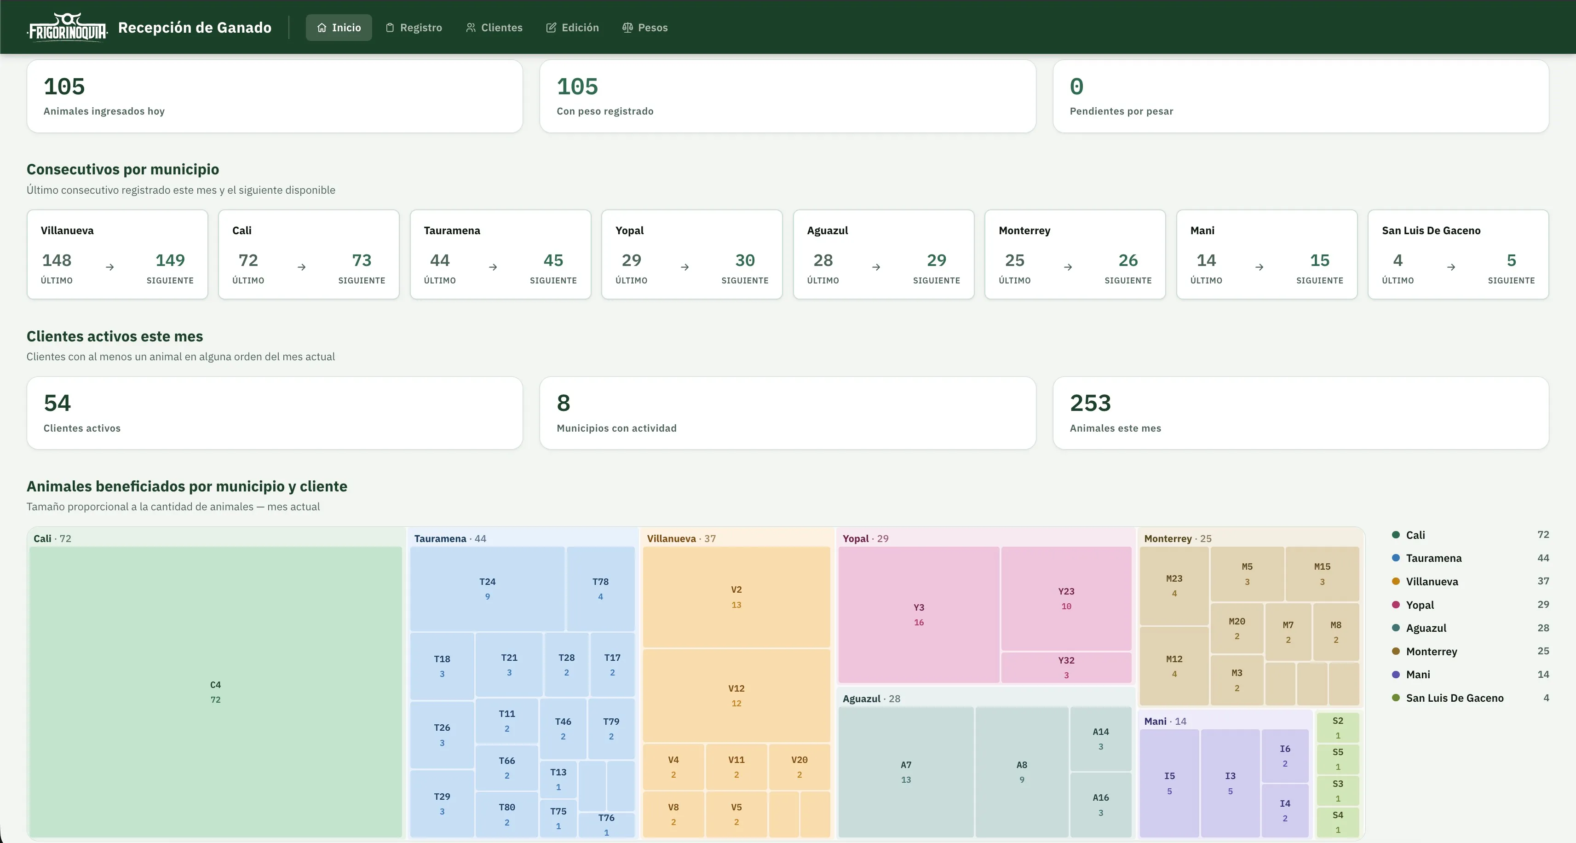The height and width of the screenshot is (843, 1576).
Task: Click the arrow icon in the Villanueva card
Action: click(x=110, y=267)
